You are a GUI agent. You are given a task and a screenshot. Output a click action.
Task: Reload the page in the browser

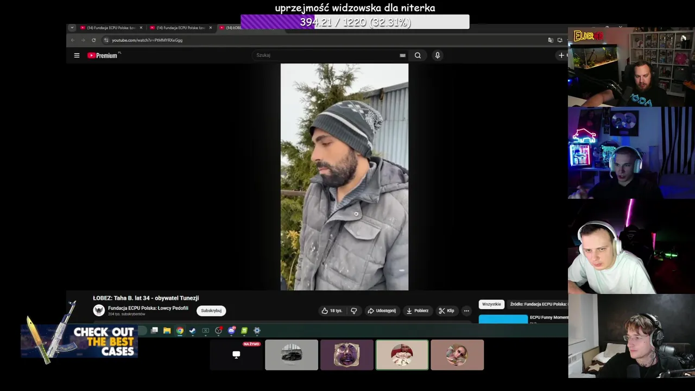(x=93, y=40)
